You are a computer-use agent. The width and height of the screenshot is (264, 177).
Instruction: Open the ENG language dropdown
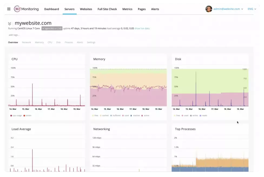[252, 9]
